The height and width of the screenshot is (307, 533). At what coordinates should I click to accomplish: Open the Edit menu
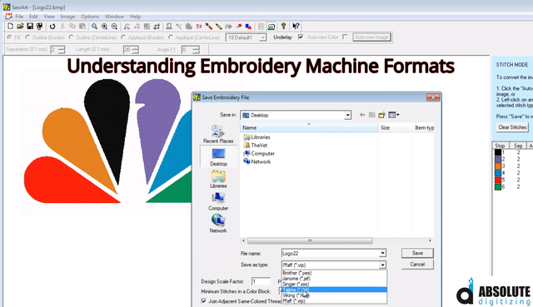click(x=33, y=17)
